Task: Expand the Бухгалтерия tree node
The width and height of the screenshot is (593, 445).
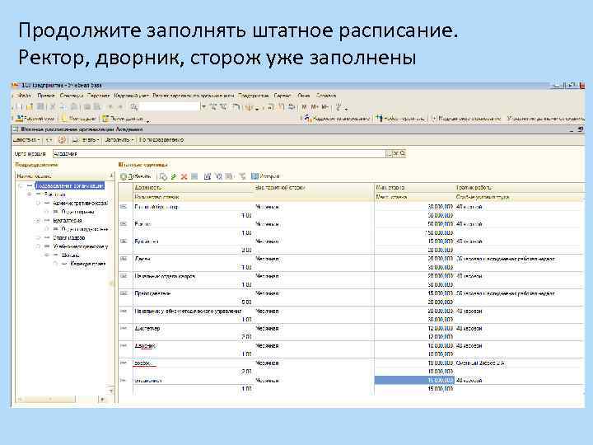Action: pos(38,220)
